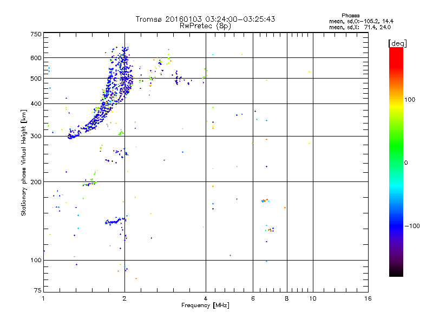Viewport: 433px width, 325px height.
Task: Click the "mean, sd,X: 71.4, 24.0" statistics line
Action: pyautogui.click(x=360, y=28)
